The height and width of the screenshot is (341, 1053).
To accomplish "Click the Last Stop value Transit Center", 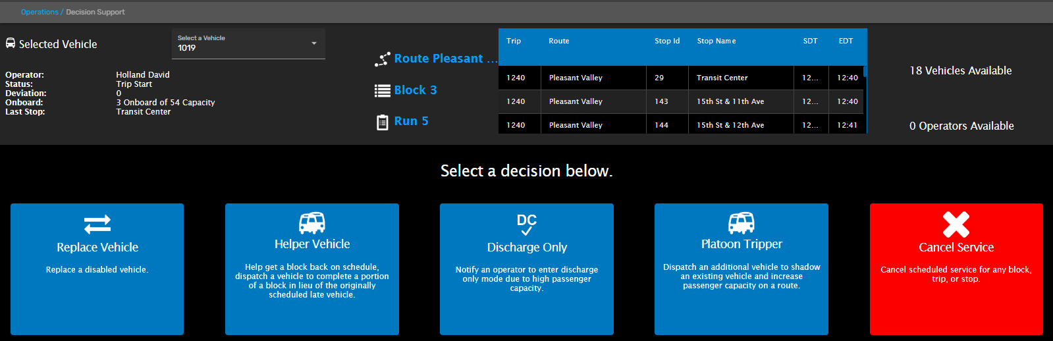I will 143,112.
